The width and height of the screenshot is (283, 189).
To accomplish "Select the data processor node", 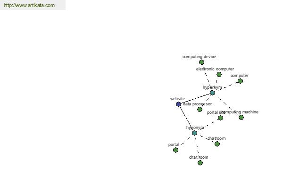I will pos(200,110).
